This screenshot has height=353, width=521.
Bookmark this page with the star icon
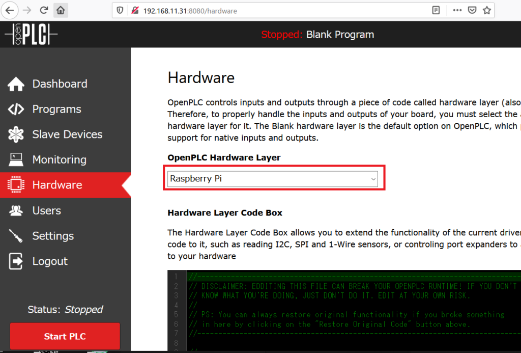tap(486, 10)
